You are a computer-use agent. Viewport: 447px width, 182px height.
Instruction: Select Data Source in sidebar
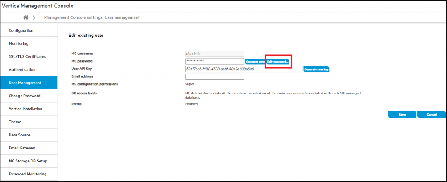29,135
